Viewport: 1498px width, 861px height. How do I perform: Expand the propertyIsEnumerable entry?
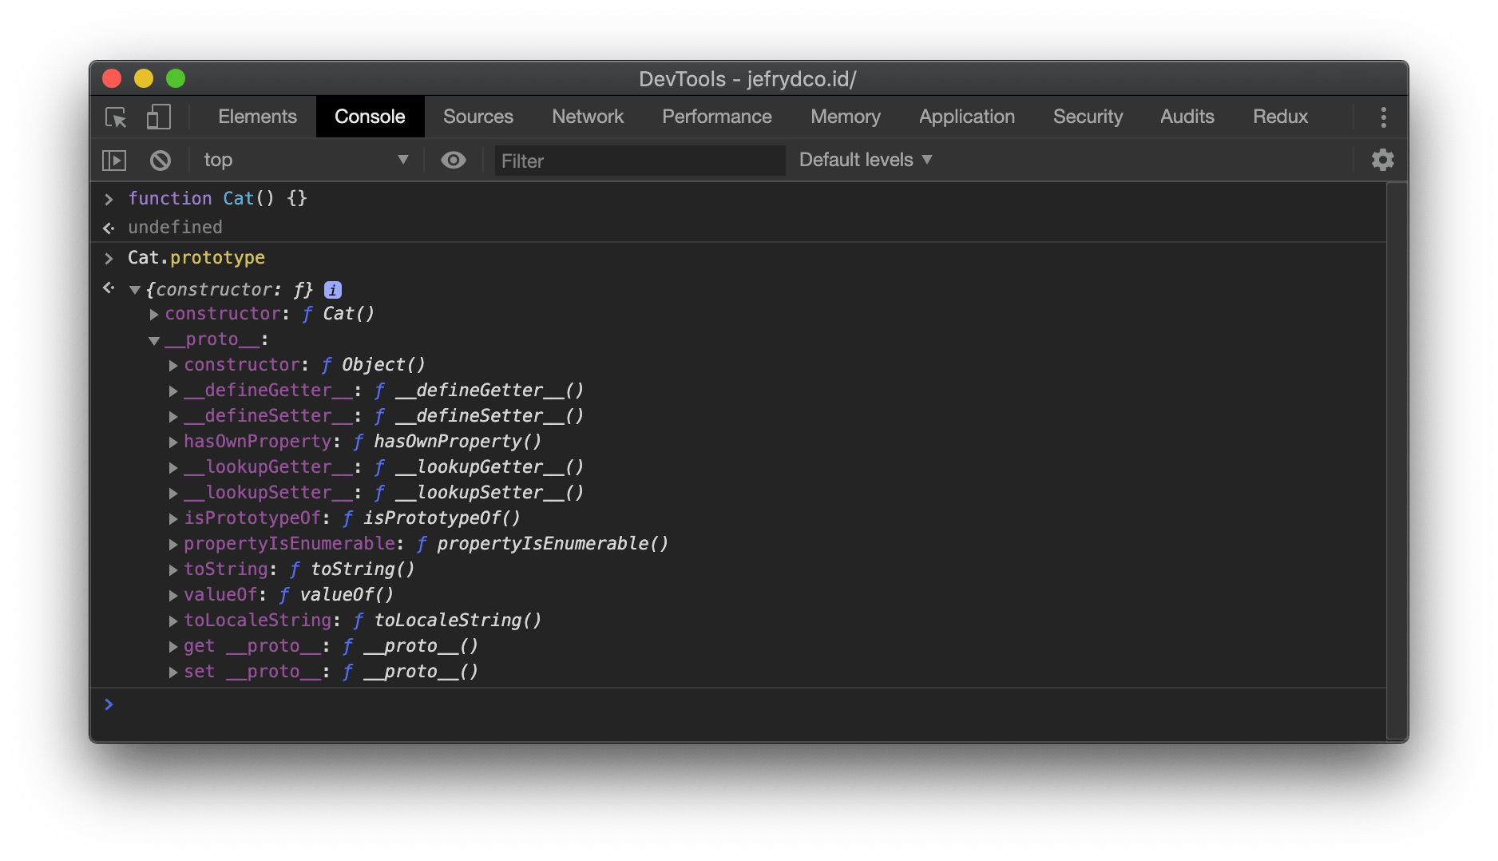[173, 545]
